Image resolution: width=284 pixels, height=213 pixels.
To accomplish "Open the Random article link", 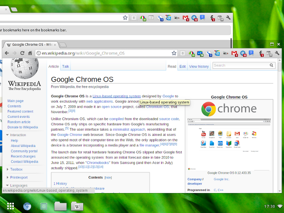I will [x=19, y=122].
